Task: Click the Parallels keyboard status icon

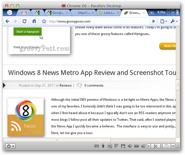Action: coord(97,146)
